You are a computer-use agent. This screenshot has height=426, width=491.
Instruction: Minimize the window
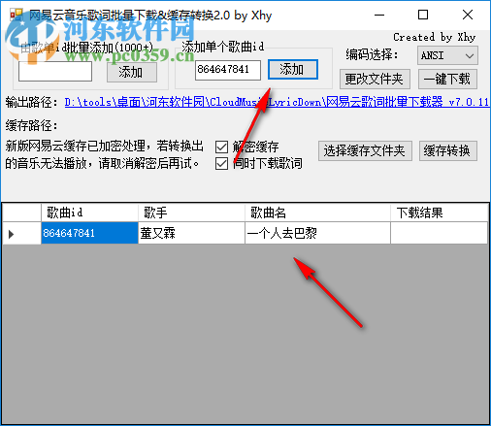click(379, 15)
